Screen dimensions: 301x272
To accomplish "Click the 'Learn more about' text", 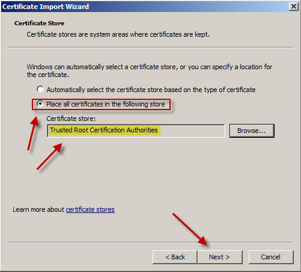I will (38, 209).
